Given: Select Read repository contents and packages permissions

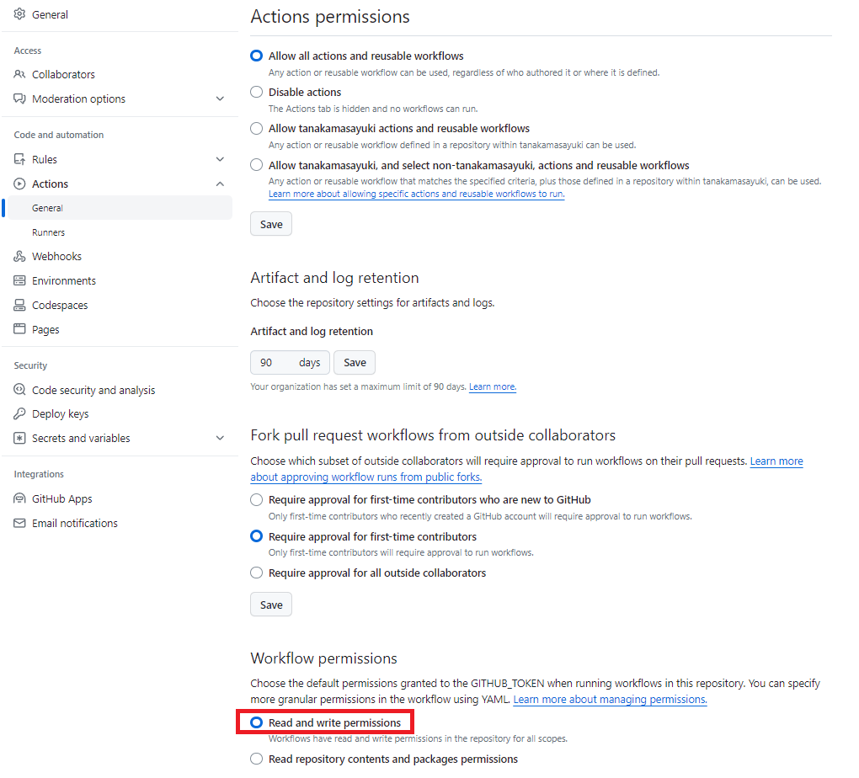Looking at the screenshot, I should (257, 759).
